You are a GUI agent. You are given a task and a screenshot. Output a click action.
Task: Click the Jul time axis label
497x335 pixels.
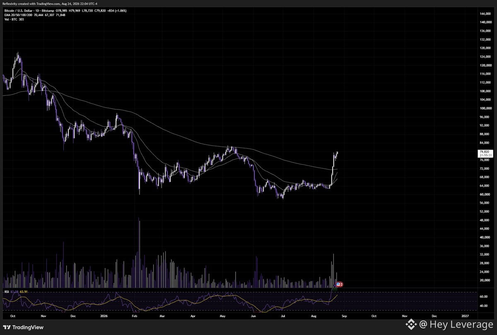click(283, 316)
